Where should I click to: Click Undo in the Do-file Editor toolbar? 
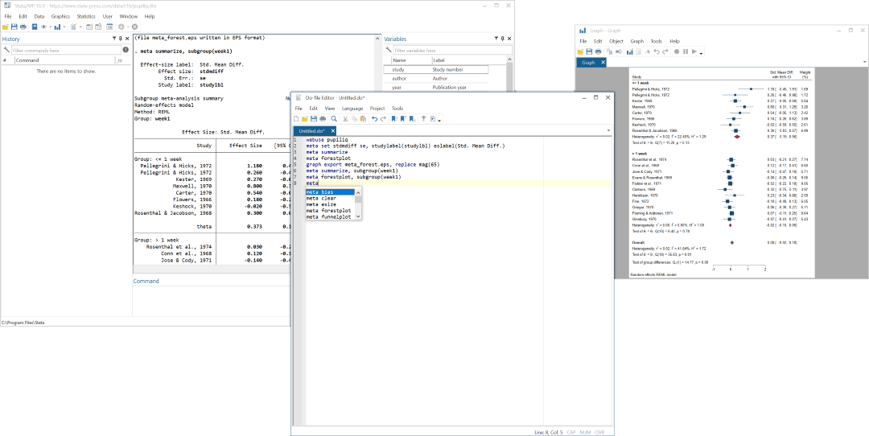click(374, 119)
